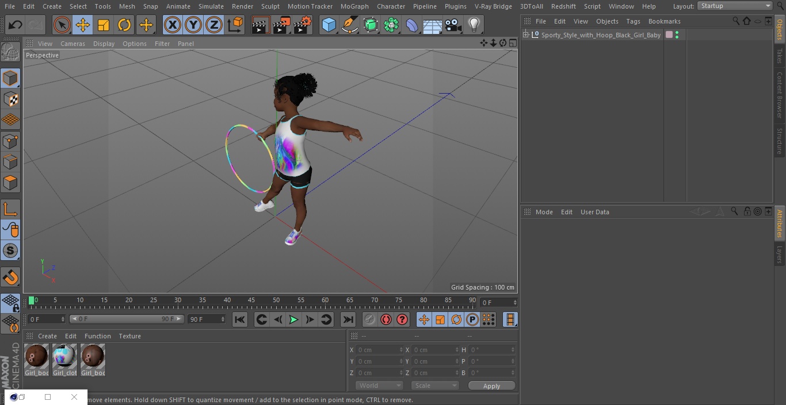Screen dimensions: 786x405
Task: Open Edit Render Settings icon
Action: (303, 25)
